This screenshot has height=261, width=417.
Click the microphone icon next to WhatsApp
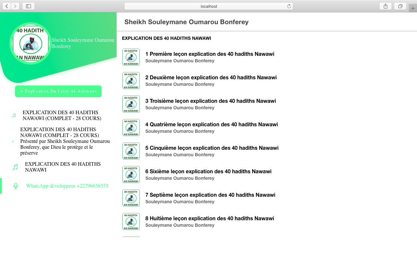15,186
